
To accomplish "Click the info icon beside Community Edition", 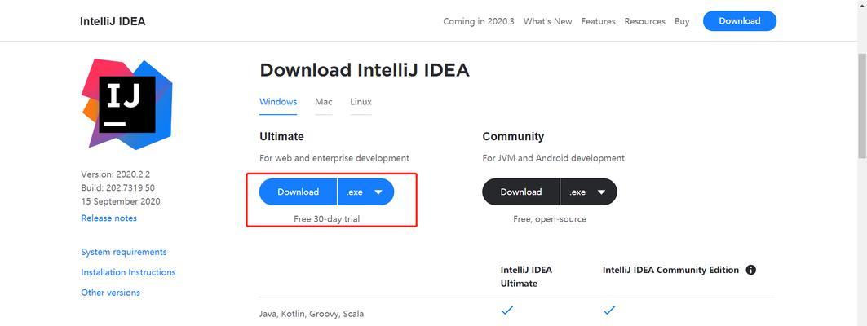I will tap(751, 271).
